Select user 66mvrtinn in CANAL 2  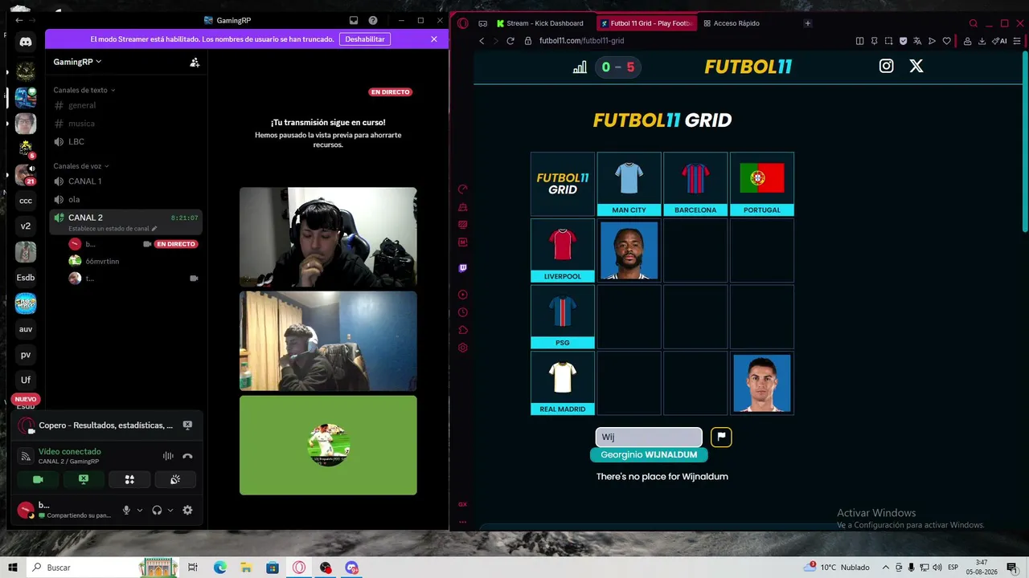click(x=102, y=261)
